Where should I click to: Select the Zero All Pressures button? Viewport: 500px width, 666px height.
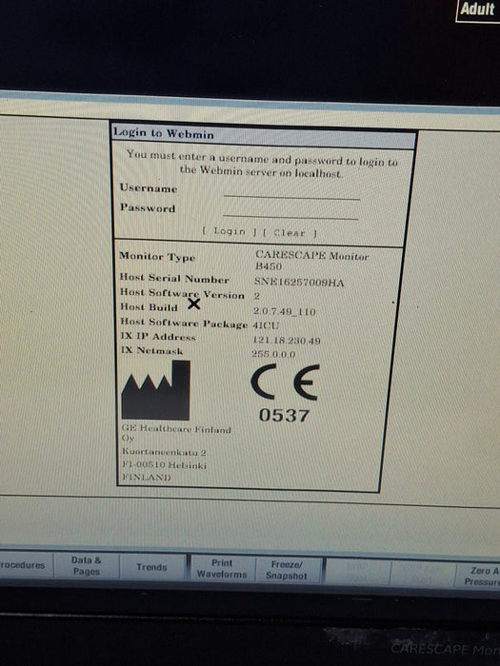479,576
